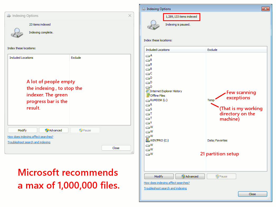The image size is (276, 207).
Task: Select the 'Internet Explorer History' row text
Action: point(166,91)
